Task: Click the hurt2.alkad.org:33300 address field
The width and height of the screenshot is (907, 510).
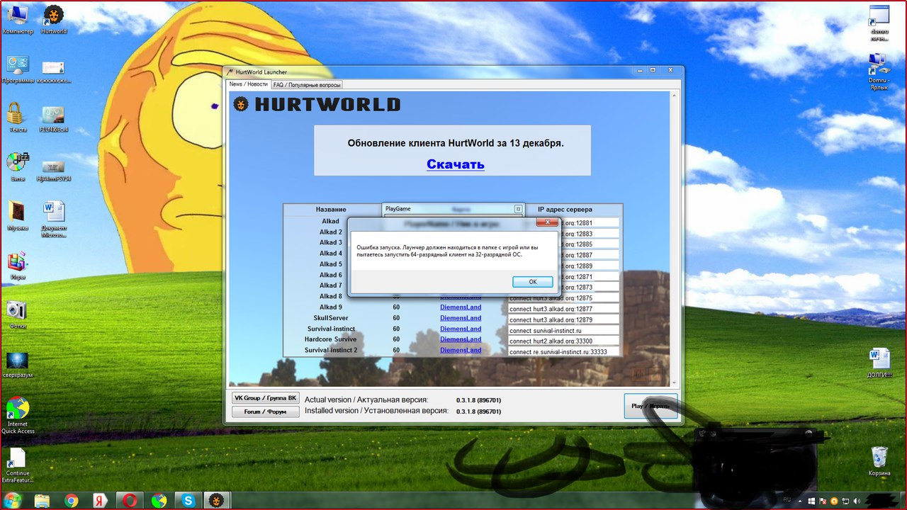Action: point(563,341)
